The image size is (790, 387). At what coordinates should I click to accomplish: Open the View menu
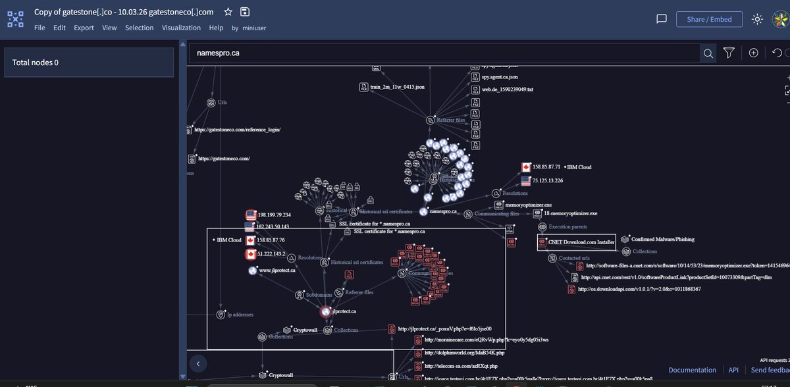(109, 28)
